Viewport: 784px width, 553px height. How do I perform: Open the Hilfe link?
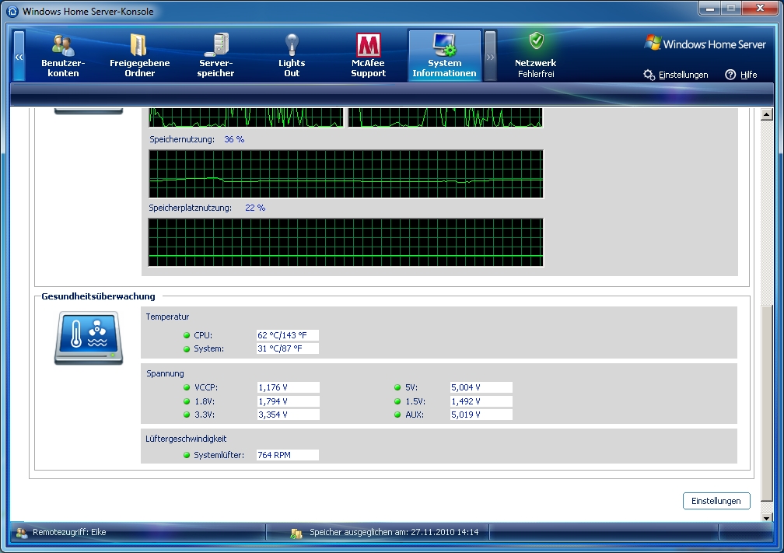(748, 75)
